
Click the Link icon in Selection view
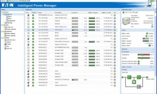[x=152, y=26]
